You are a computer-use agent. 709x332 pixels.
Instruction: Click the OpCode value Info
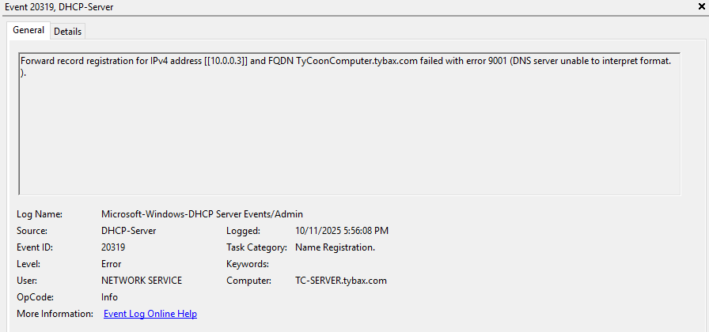pyautogui.click(x=109, y=297)
